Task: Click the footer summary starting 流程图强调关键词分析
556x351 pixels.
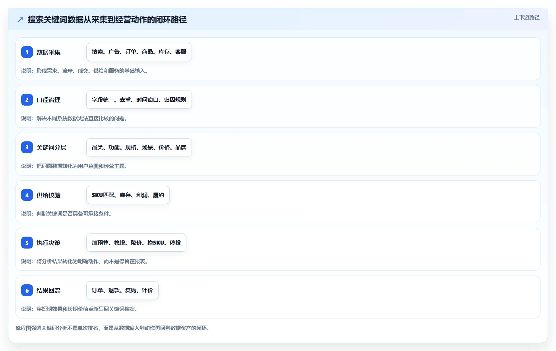Action: [x=112, y=328]
